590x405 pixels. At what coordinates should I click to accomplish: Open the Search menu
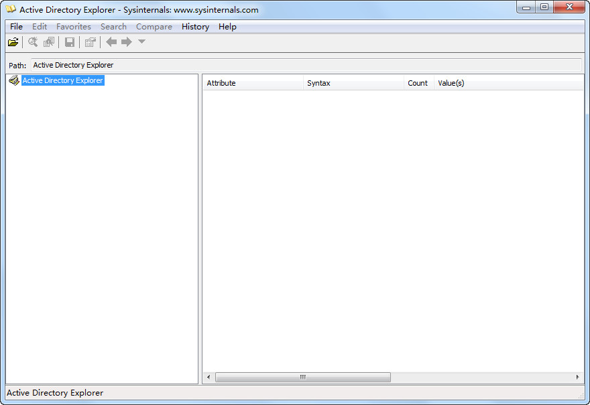(113, 27)
